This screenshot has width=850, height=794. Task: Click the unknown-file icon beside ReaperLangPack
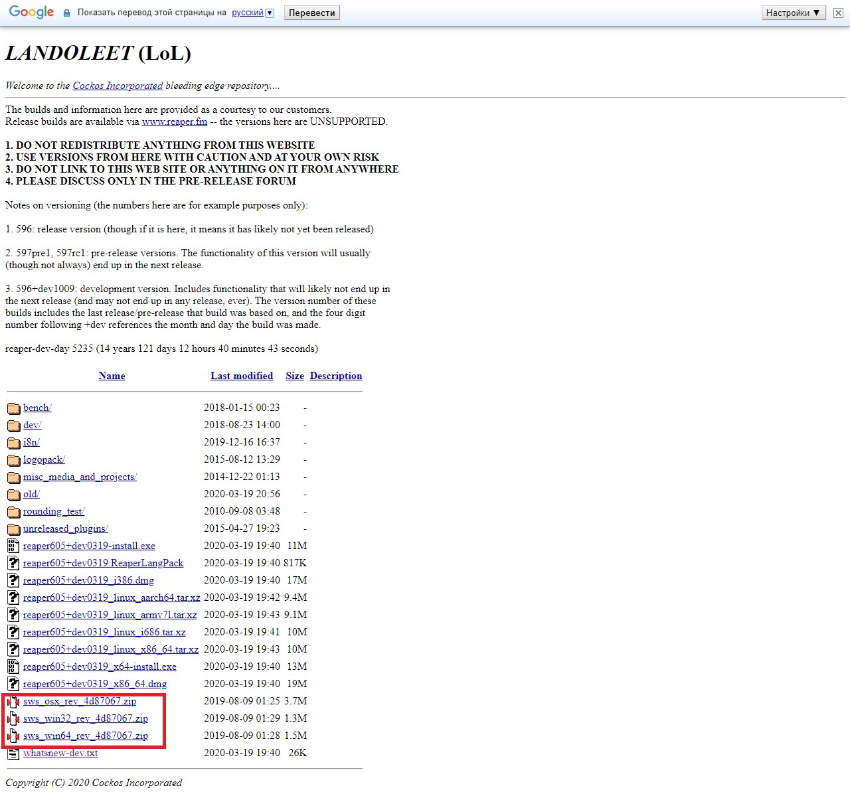[x=13, y=563]
